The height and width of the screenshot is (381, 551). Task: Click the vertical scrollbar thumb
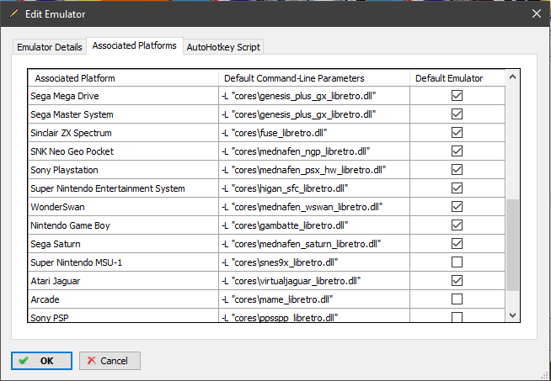(x=512, y=244)
